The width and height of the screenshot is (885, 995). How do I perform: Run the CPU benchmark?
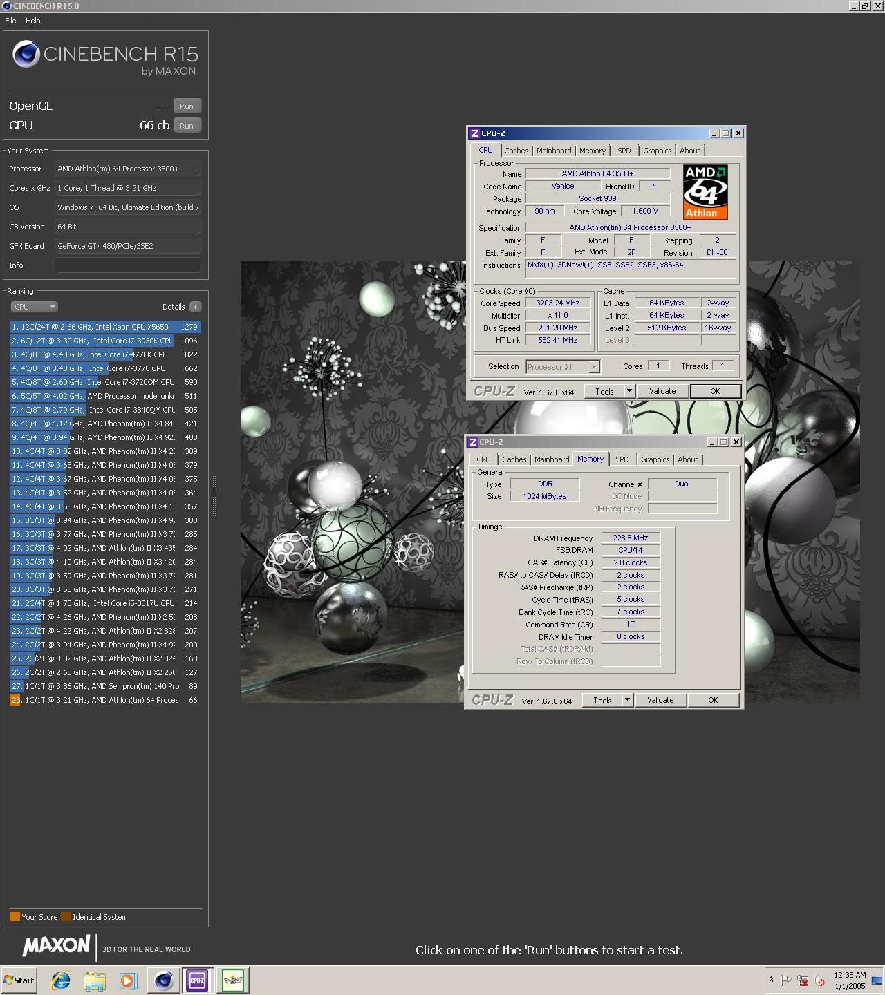(187, 126)
